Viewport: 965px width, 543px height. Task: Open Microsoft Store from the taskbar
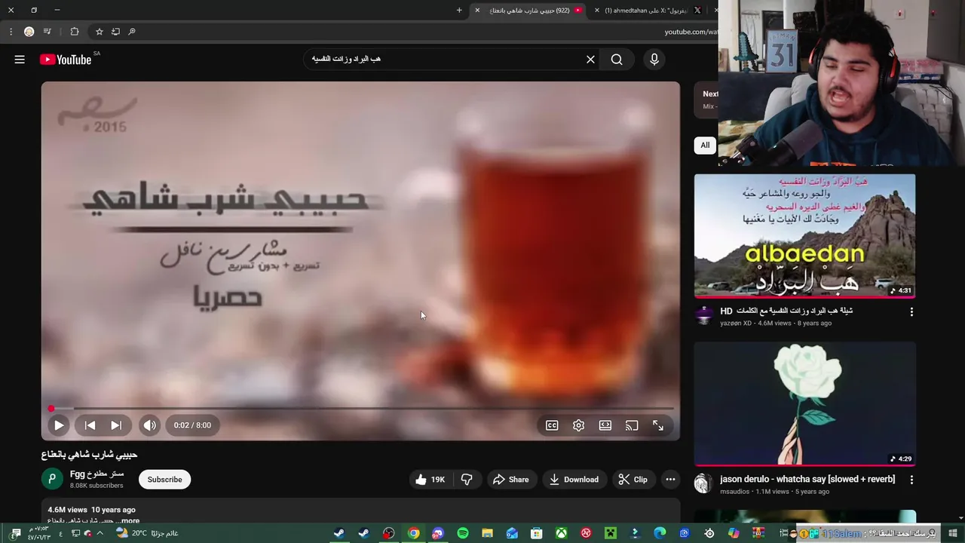pyautogui.click(x=536, y=533)
